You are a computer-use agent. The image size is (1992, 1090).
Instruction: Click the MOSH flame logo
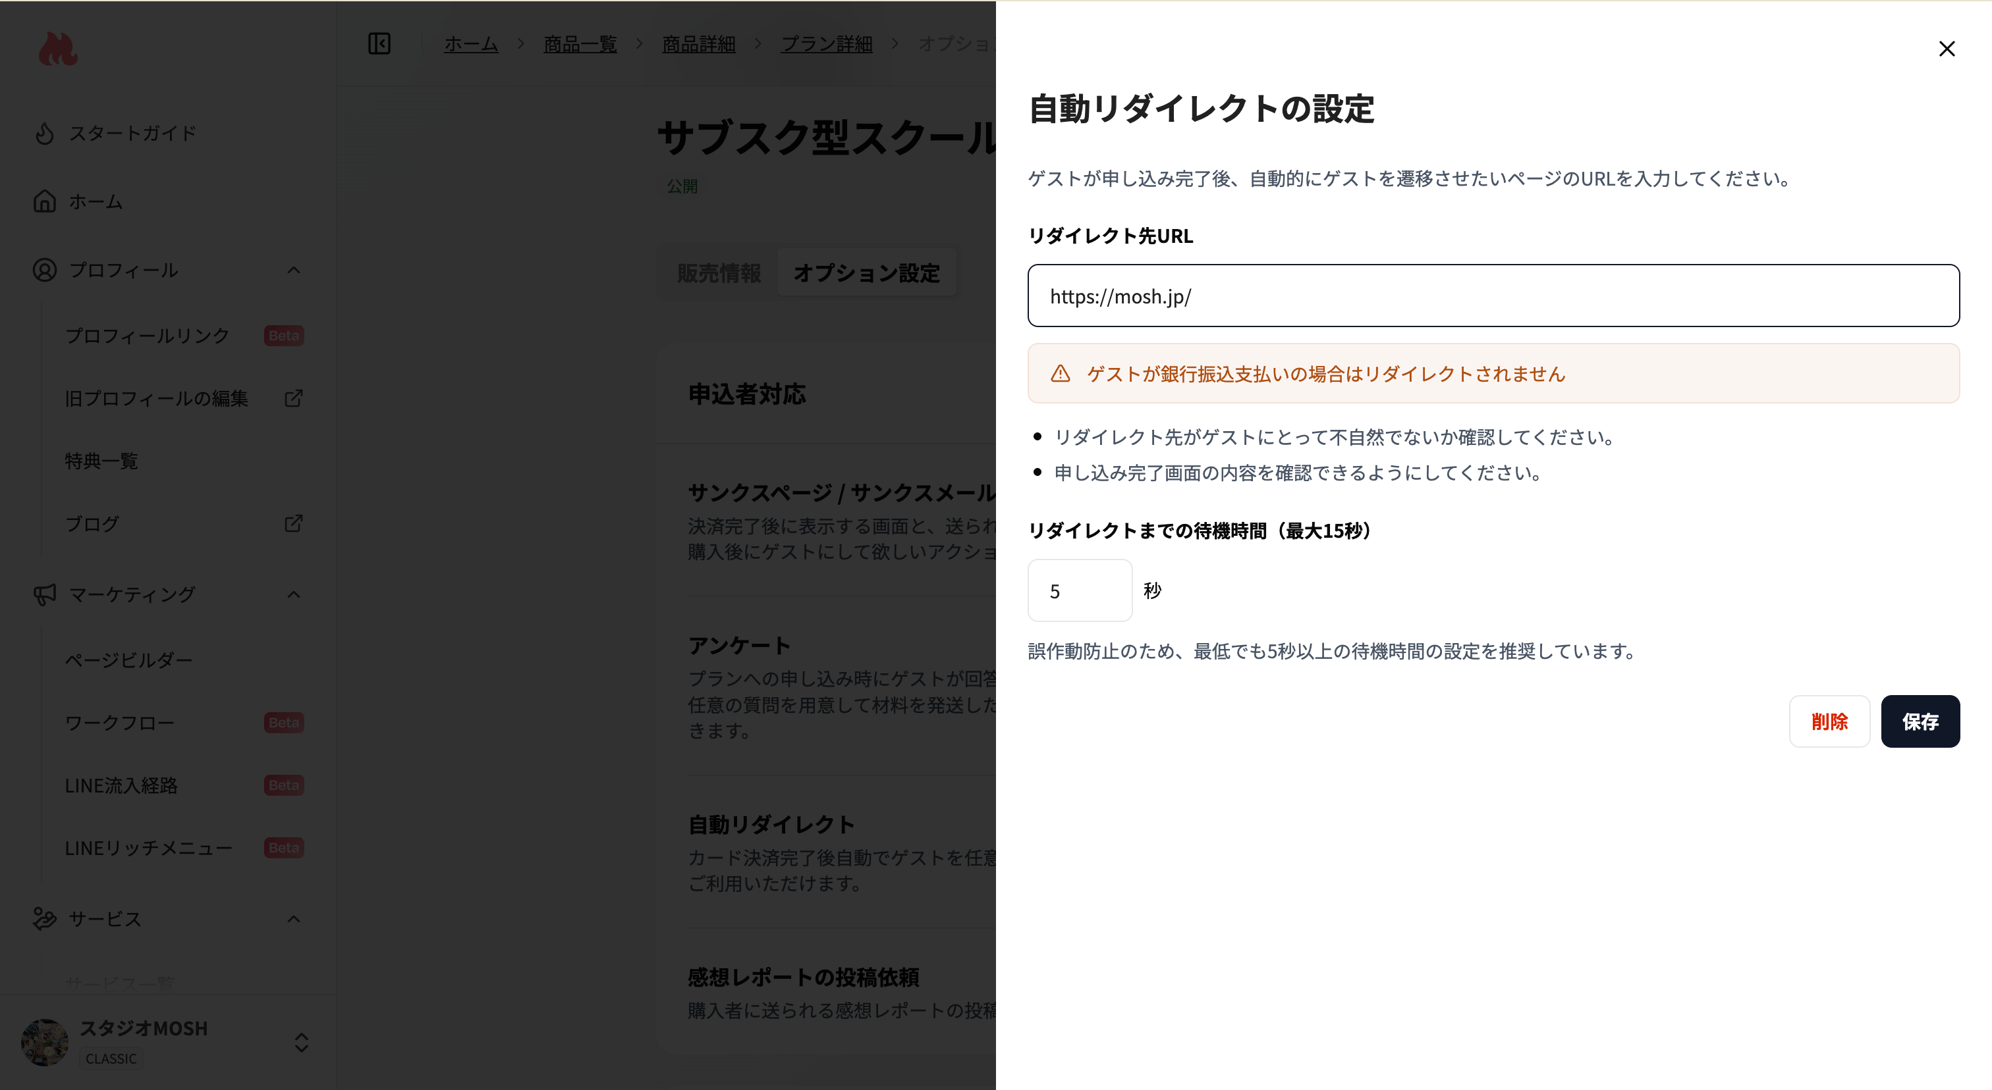point(58,49)
